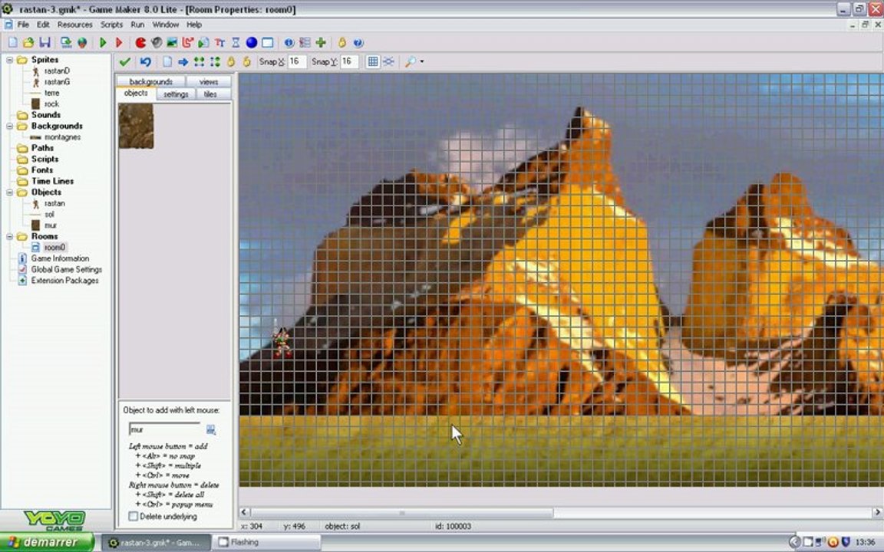
Task: Create a new path resource
Action: point(188,43)
